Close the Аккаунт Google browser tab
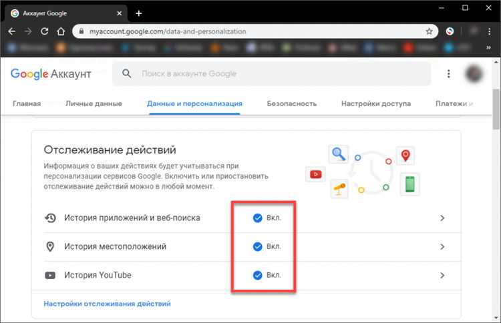Screen dimensions: 501x323 119,13
